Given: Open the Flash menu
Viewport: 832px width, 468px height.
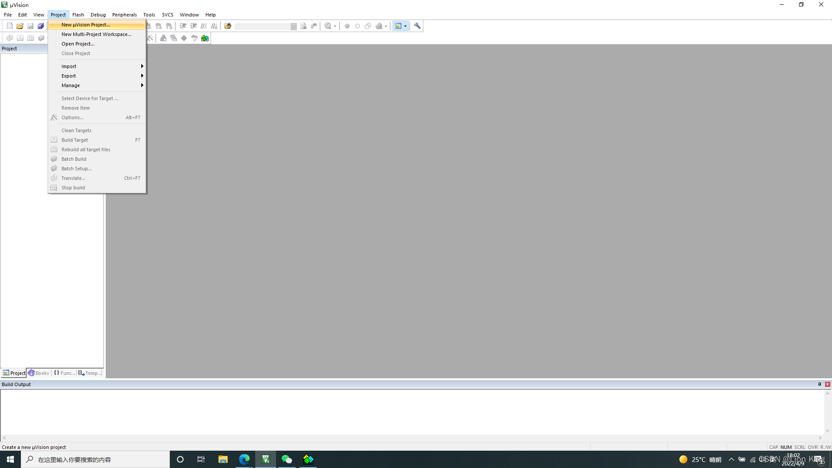Looking at the screenshot, I should pos(78,15).
